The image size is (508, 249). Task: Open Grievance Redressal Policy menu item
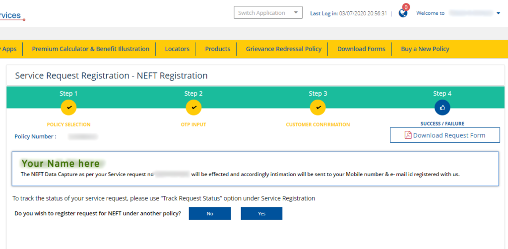pos(284,49)
